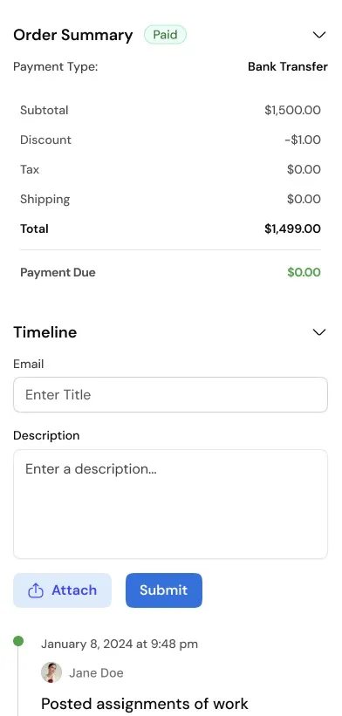Click the Order Summary heading

coord(73,35)
